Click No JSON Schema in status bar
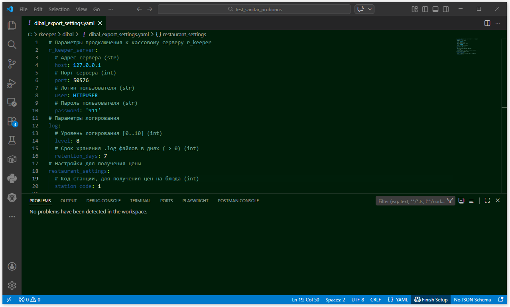This screenshot has height=307, width=510. 472,299
